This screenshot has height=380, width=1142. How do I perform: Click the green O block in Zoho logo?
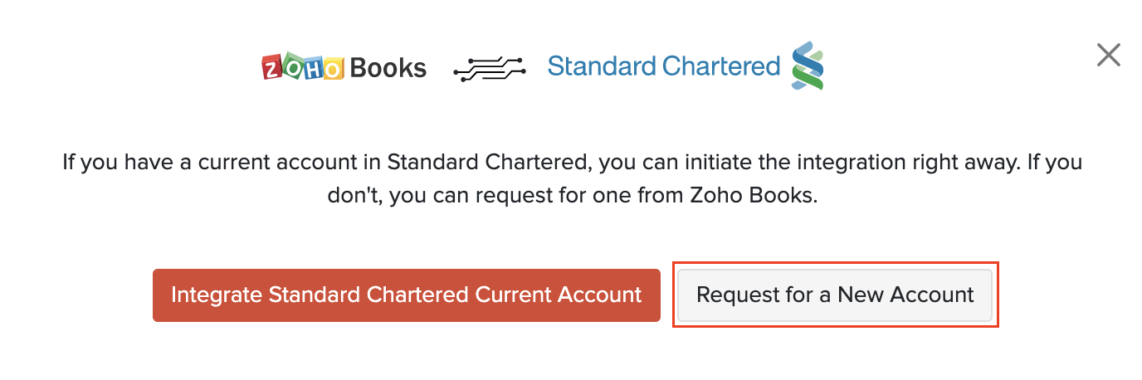pos(292,66)
